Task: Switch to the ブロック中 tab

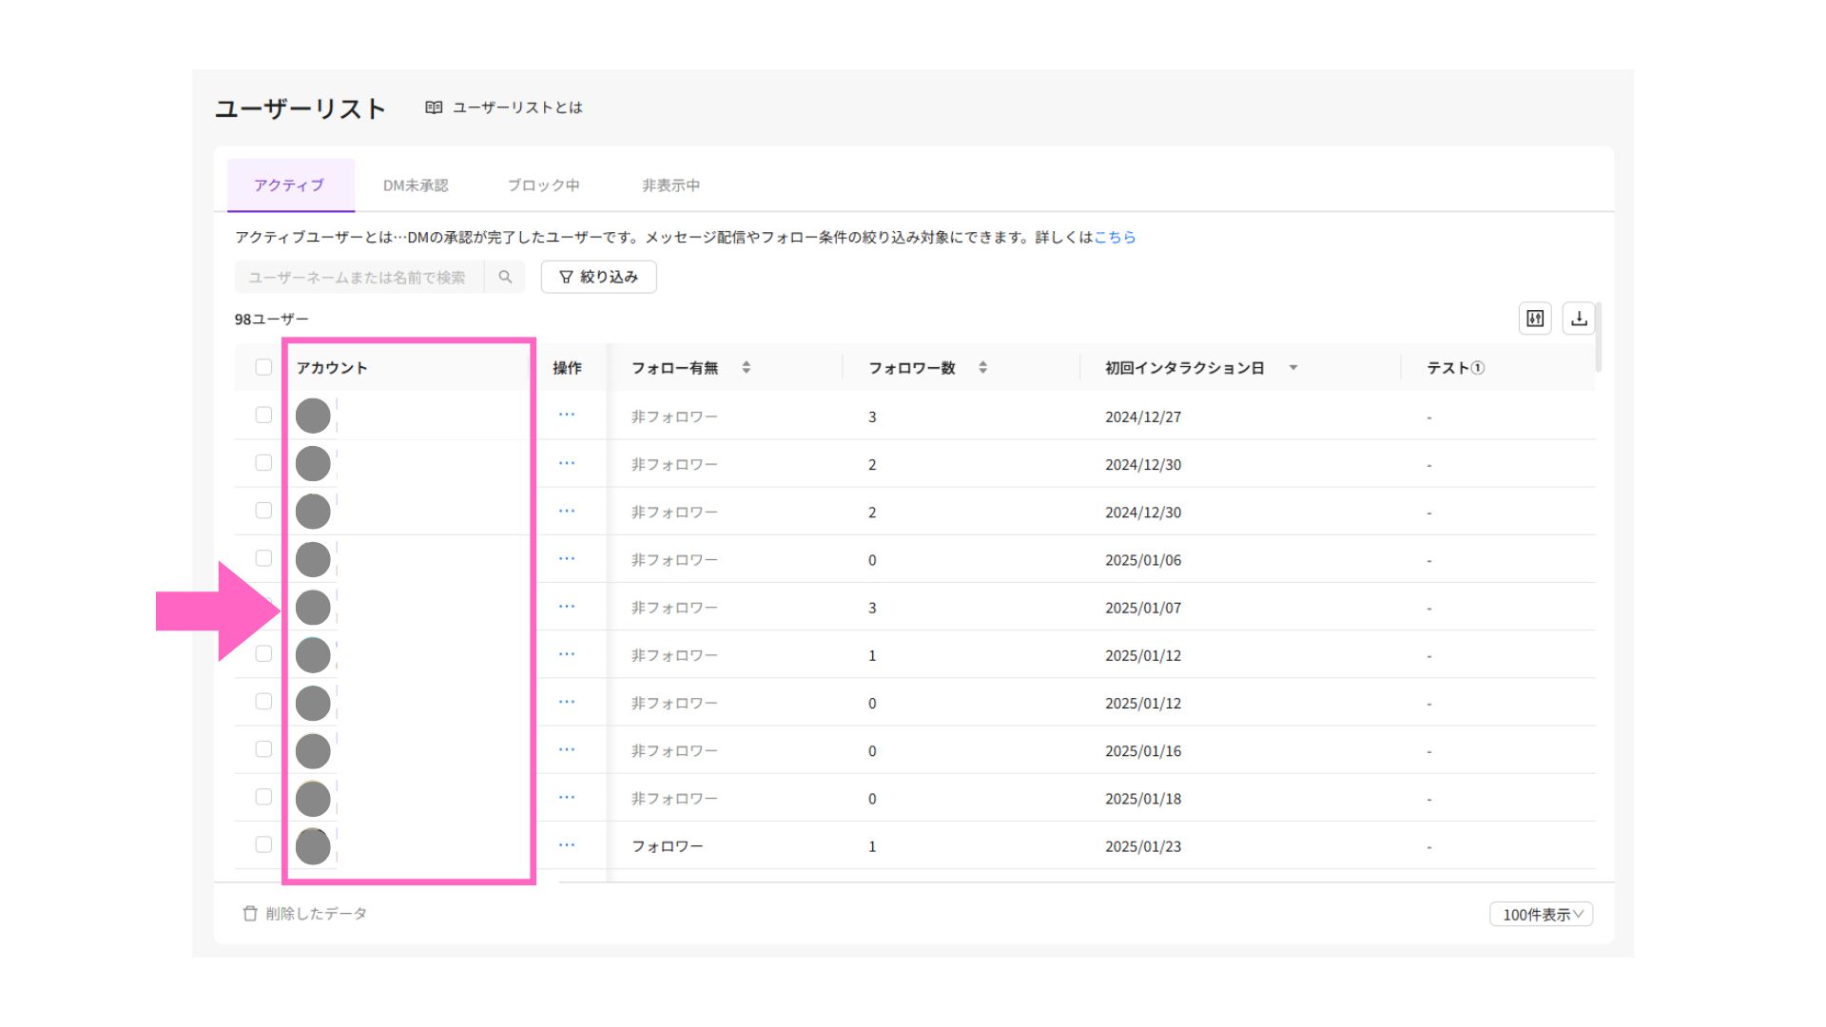Action: 543,185
